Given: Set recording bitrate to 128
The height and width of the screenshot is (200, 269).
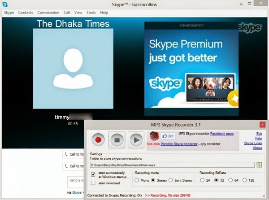Looking at the screenshot, I should pos(244,180).
